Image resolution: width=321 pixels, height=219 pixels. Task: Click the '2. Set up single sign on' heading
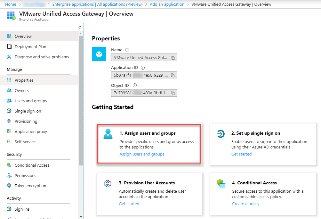tap(256, 133)
